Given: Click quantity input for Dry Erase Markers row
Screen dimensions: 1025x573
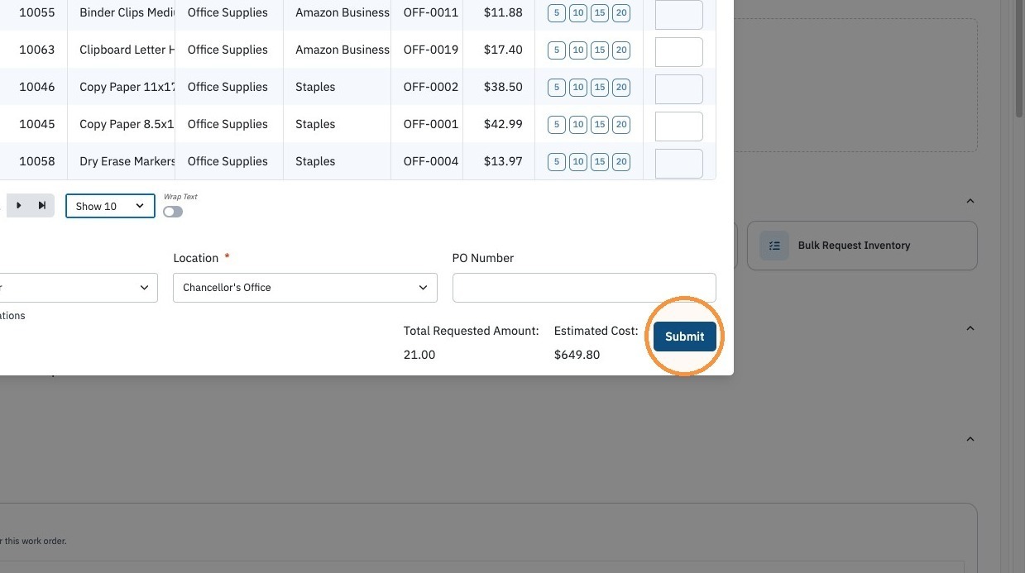Looking at the screenshot, I should pyautogui.click(x=679, y=163).
